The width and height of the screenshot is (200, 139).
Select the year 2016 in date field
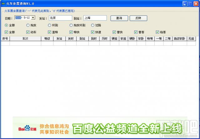point(18,18)
